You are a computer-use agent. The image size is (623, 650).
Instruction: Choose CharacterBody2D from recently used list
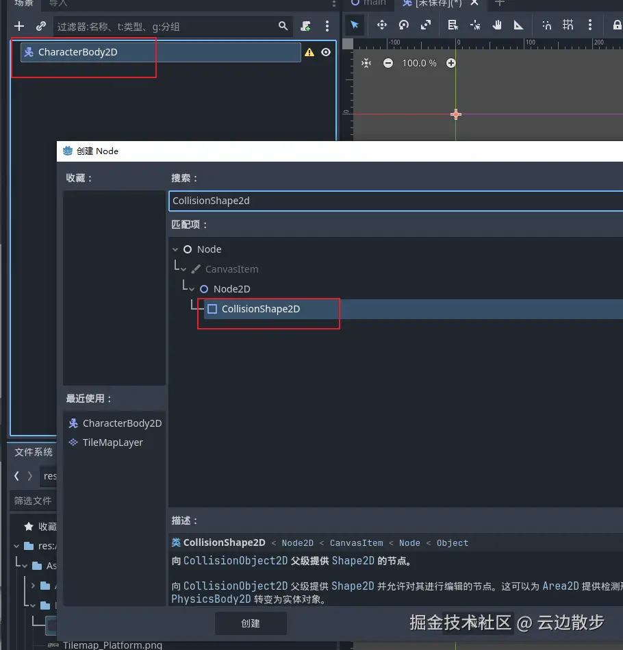pos(115,423)
